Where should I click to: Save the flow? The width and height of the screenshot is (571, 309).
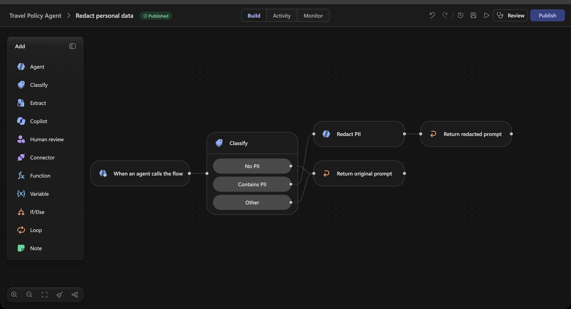click(x=473, y=15)
